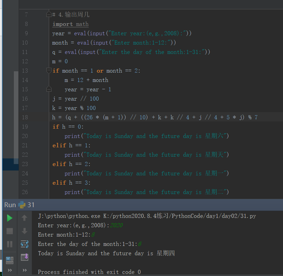This screenshot has width=283, height=276.
Task: Select the Pause Output icon
Action: point(9,244)
